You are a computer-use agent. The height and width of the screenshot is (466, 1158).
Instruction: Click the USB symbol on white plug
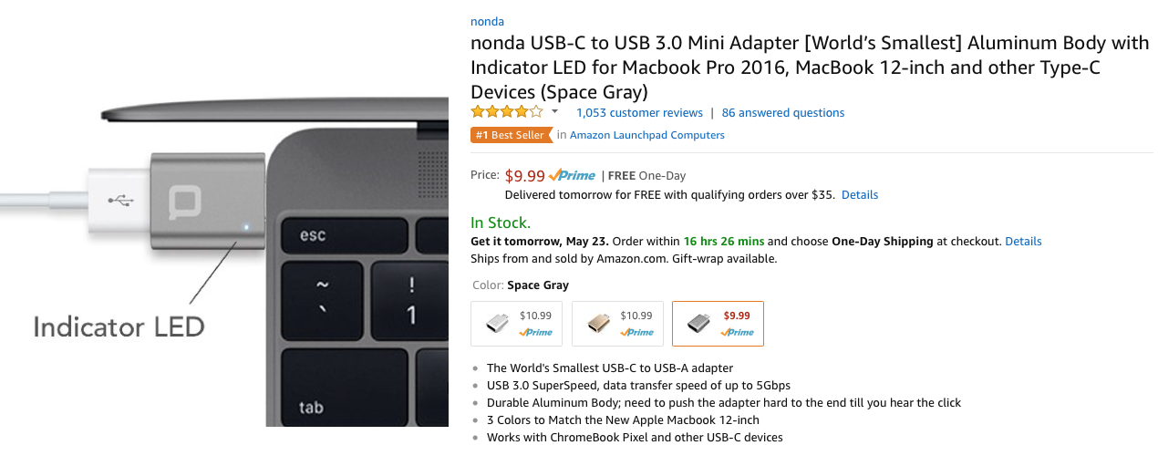click(x=118, y=199)
